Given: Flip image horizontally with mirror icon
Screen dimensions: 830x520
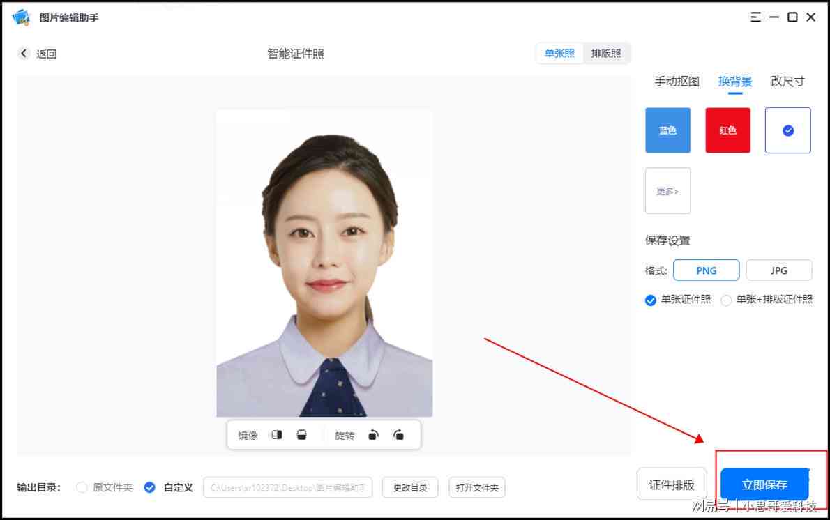Looking at the screenshot, I should 277,435.
